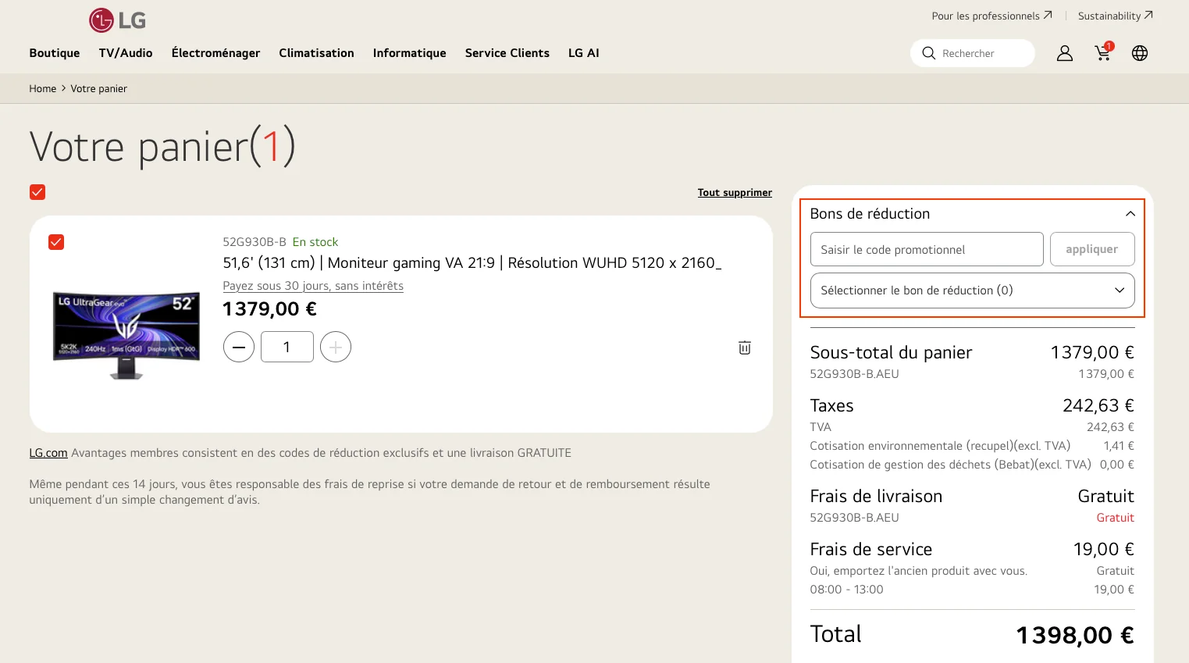This screenshot has width=1189, height=663.
Task: Click the red 'Gratuit' delivery value
Action: point(1116,518)
